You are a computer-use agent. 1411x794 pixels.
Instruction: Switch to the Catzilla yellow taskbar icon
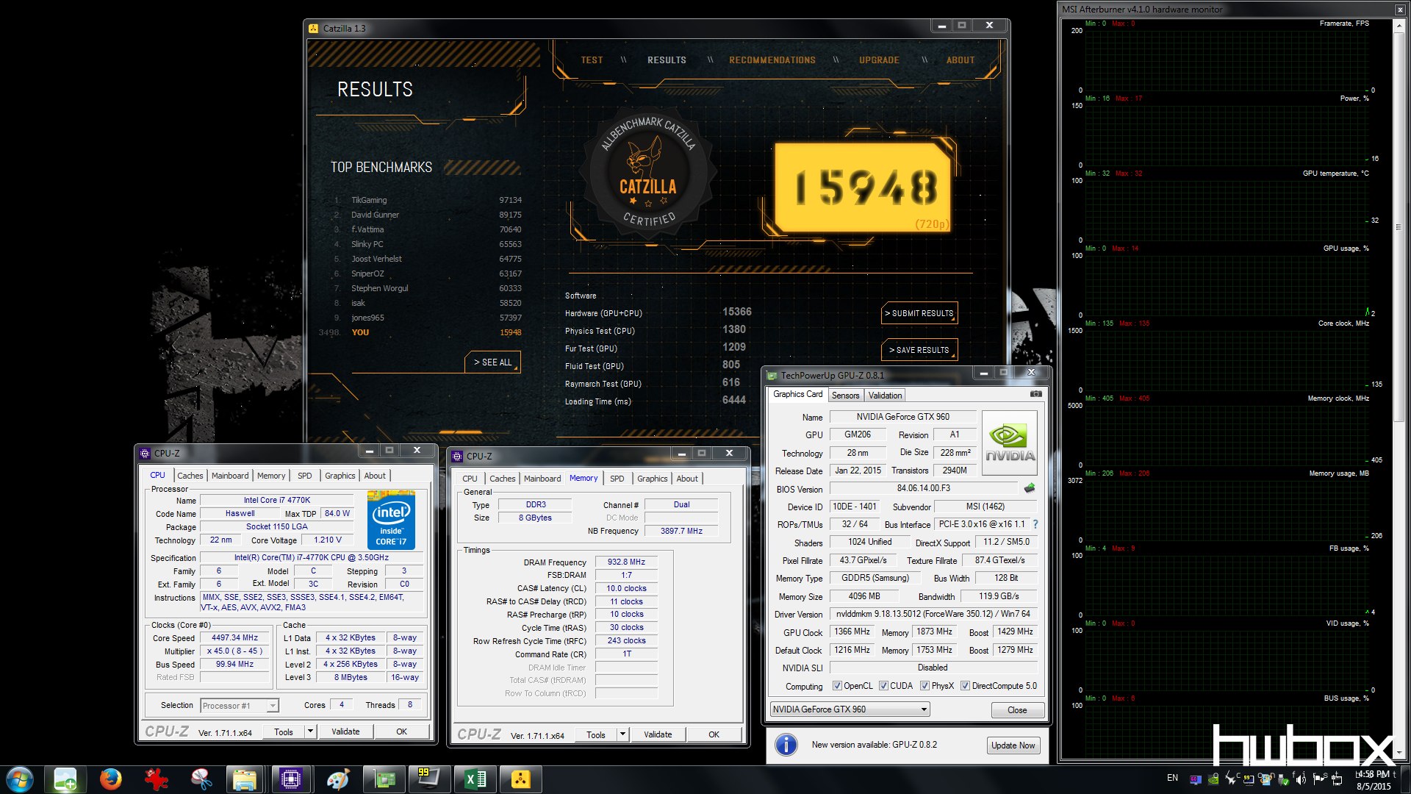coord(521,779)
